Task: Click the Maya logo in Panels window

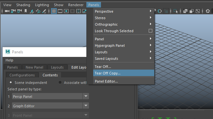Action: [x=8, y=52]
